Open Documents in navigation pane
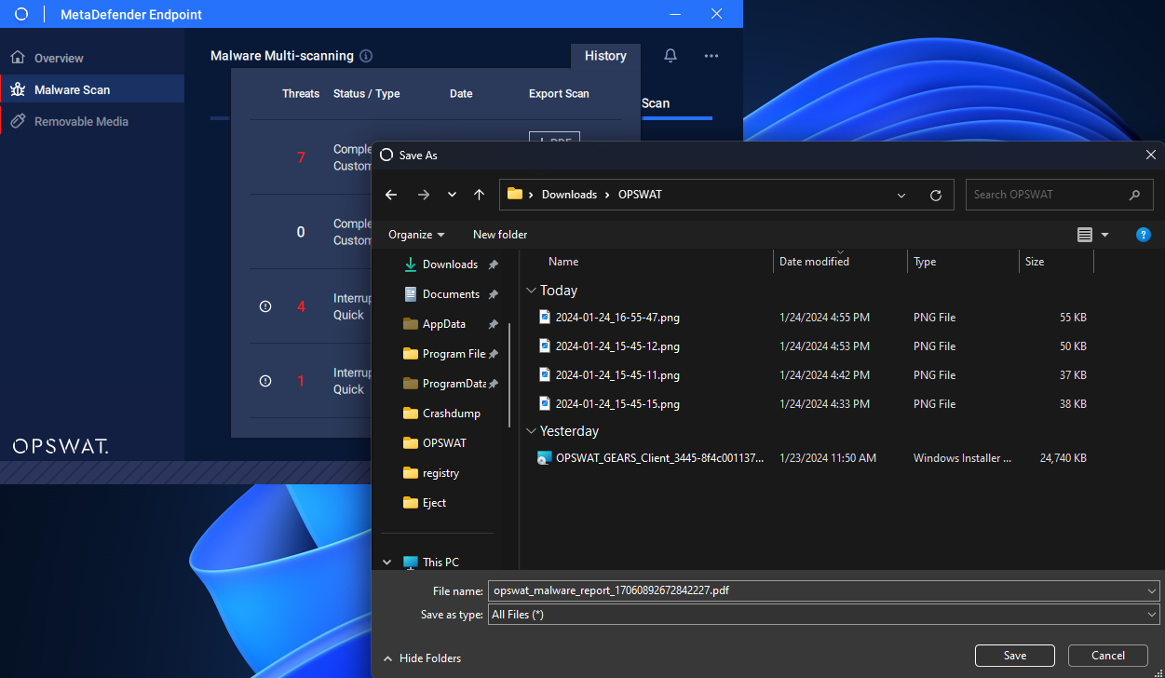Viewport: 1165px width, 678px height. coord(451,294)
